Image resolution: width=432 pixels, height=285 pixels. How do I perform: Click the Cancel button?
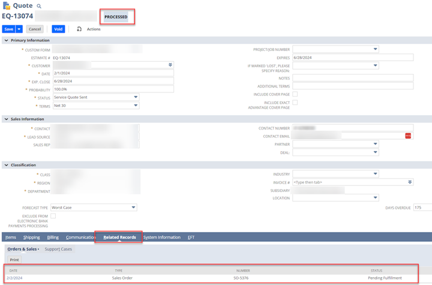pos(35,29)
